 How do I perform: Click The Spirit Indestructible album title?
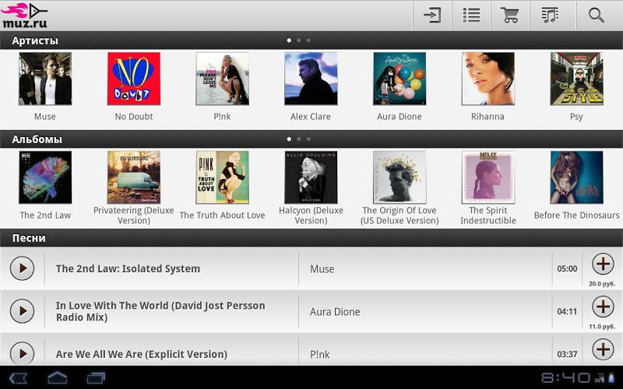point(488,216)
